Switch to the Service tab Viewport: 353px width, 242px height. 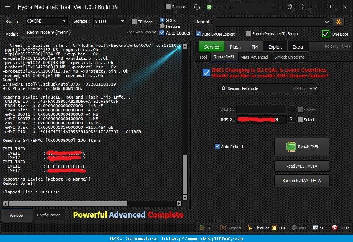tap(211, 47)
